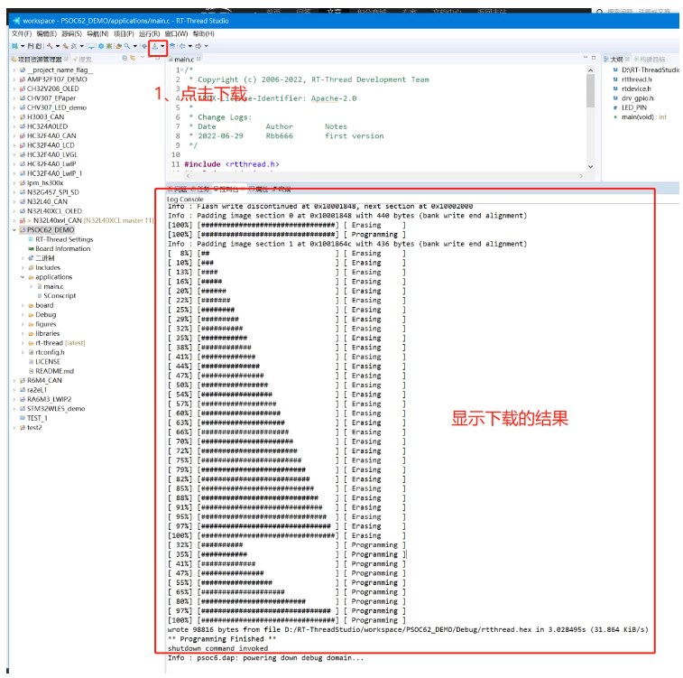Image resolution: width=683 pixels, height=678 pixels.
Task: Switch to the 项目资源管理器 tab
Action: pyautogui.click(x=39, y=60)
